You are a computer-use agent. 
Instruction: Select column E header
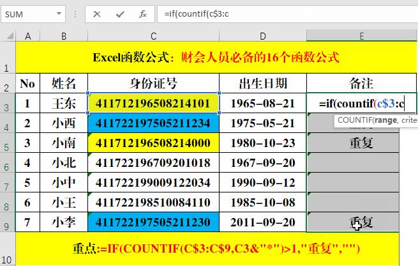361,36
